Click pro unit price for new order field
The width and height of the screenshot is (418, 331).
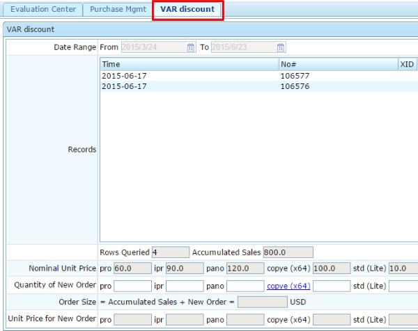132,320
